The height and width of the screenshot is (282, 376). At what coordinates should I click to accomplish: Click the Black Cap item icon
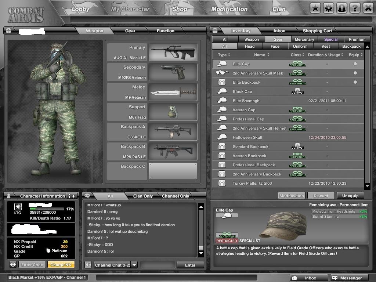pyautogui.click(x=222, y=91)
